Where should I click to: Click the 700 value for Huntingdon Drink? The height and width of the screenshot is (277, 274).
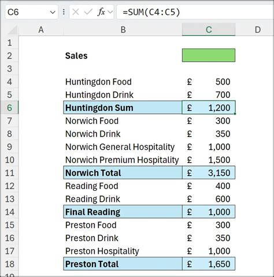click(209, 95)
